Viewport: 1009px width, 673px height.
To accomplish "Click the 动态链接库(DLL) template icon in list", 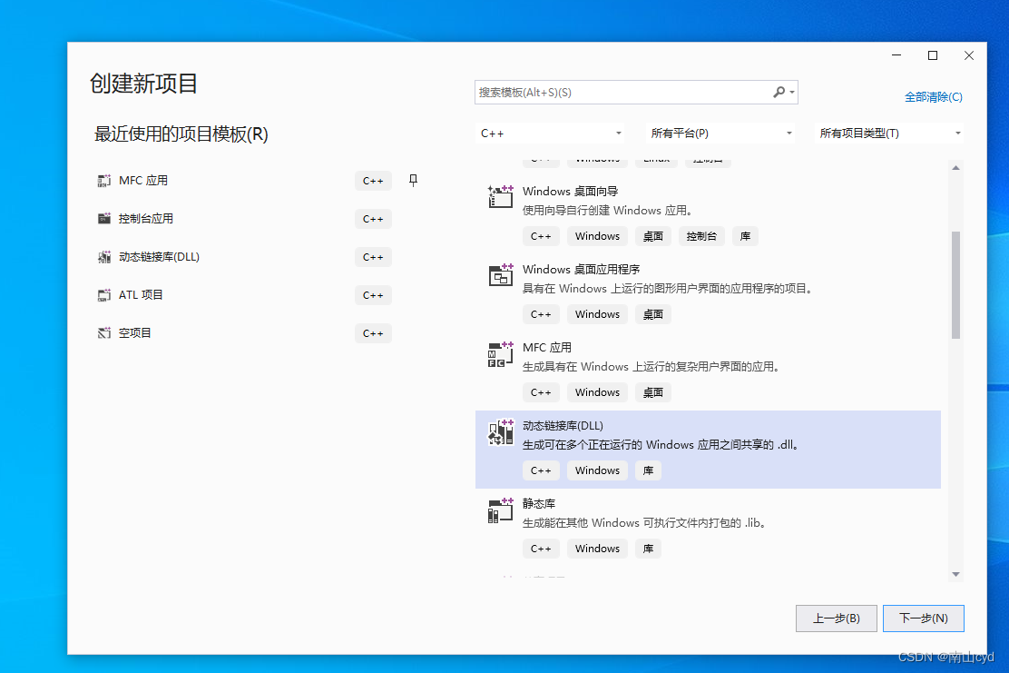I will [x=501, y=432].
